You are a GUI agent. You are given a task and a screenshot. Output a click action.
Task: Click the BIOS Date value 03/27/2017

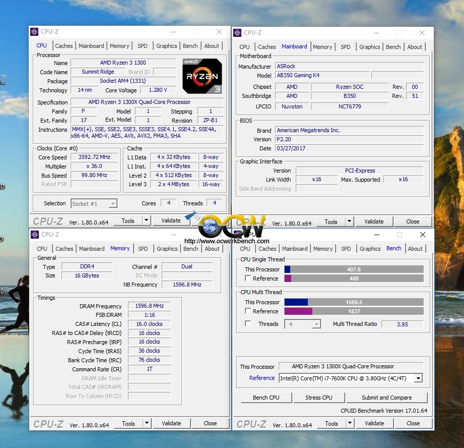[350, 148]
